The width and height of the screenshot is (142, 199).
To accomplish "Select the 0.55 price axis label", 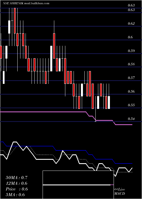I will [x=131, y=105].
